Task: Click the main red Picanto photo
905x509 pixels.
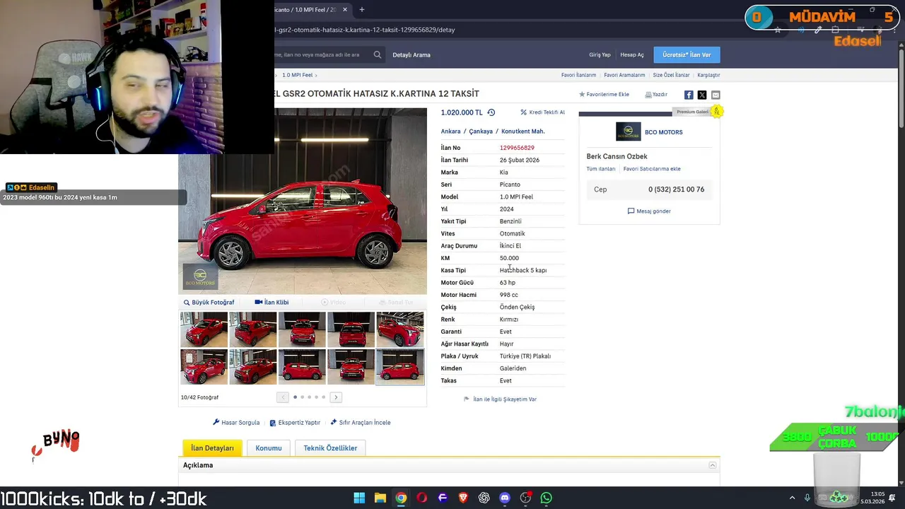Action: pos(303,201)
